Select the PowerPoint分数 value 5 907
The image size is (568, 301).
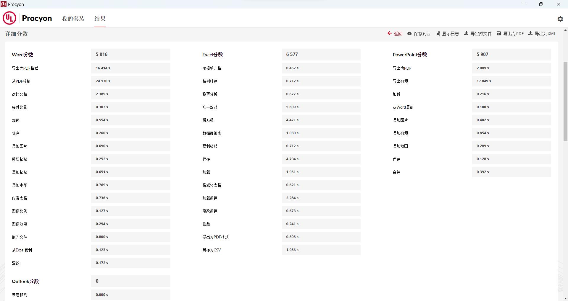point(511,55)
